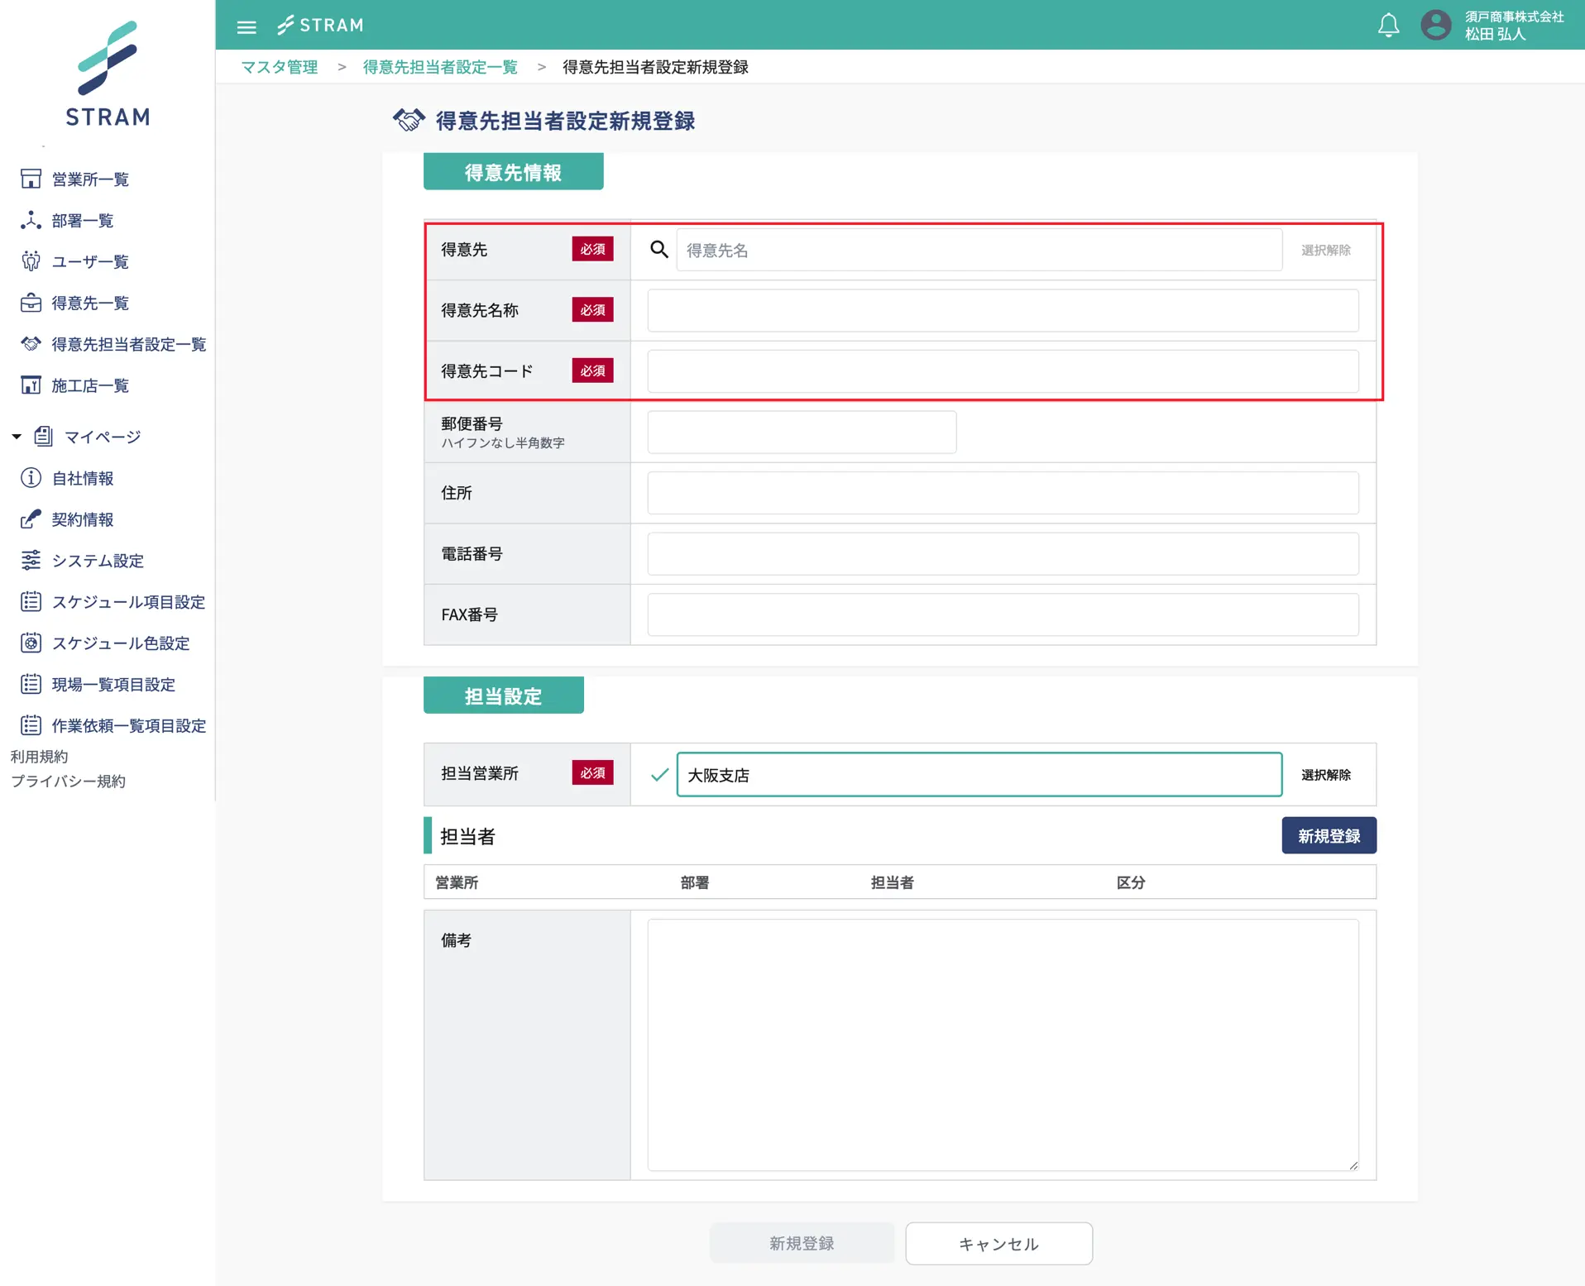
Task: Open 施工店一覧 from the sidebar
Action: pos(89,385)
